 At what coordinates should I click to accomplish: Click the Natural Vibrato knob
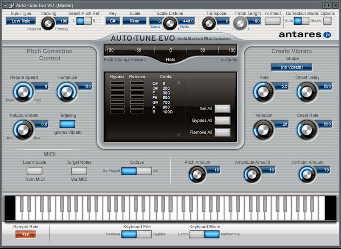(23, 130)
